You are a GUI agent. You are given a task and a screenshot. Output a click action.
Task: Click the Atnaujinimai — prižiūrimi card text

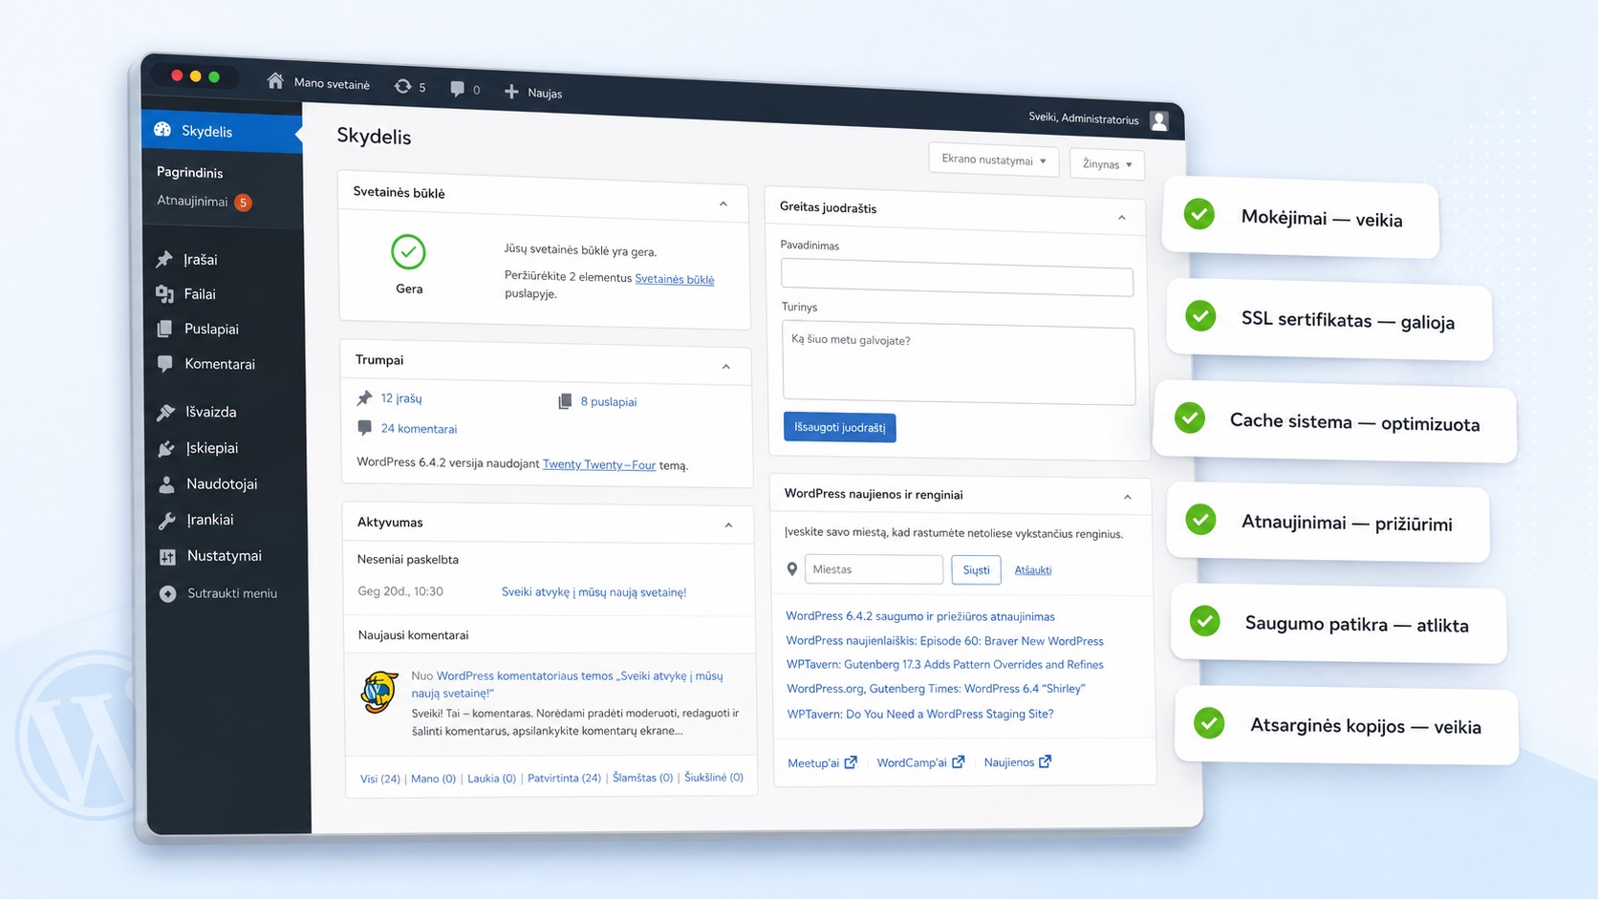click(1347, 523)
